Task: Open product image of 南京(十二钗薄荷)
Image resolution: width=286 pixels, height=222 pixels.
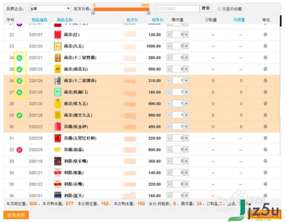Action: coord(58,81)
